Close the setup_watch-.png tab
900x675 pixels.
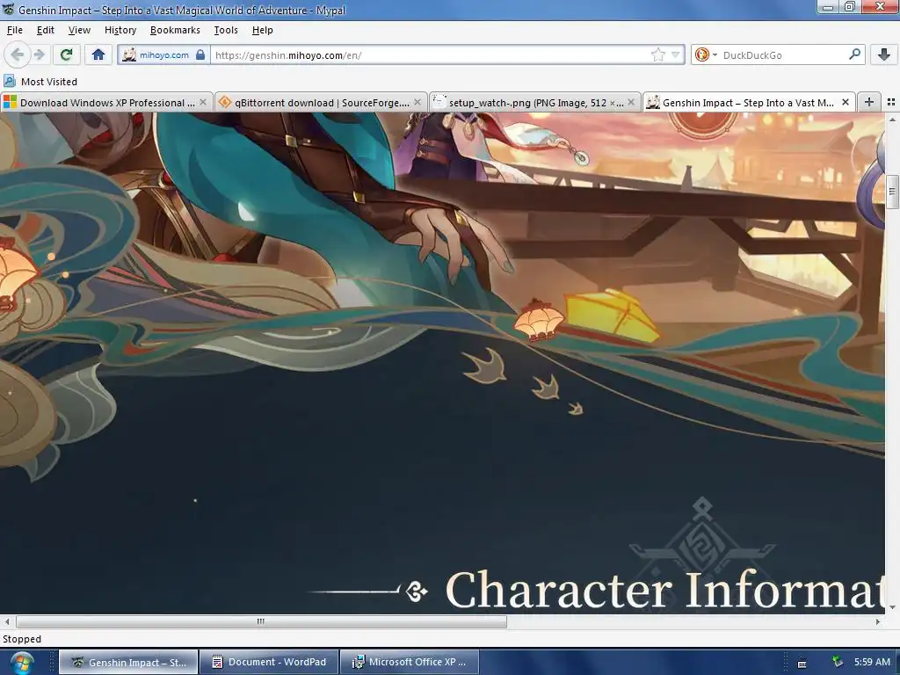[631, 102]
